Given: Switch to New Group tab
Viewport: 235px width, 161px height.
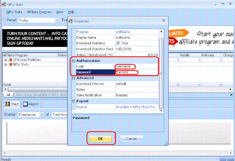Looking at the screenshot, I should click(41, 95).
